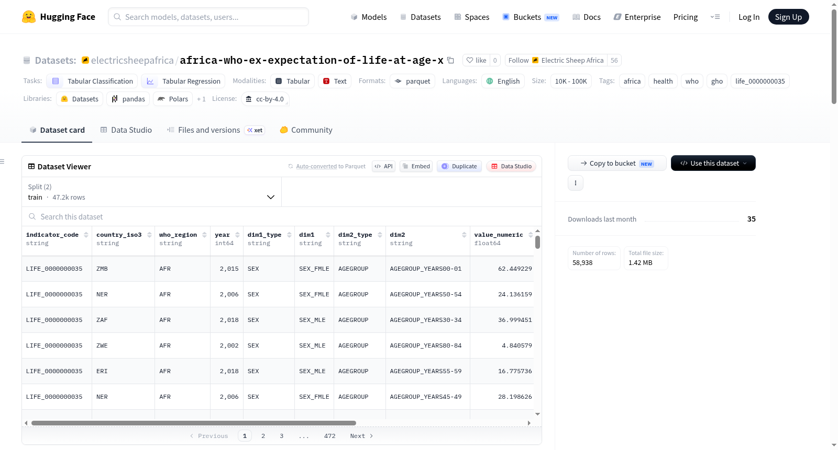This screenshot has width=838, height=450.
Task: Click the health tag
Action: (663, 81)
